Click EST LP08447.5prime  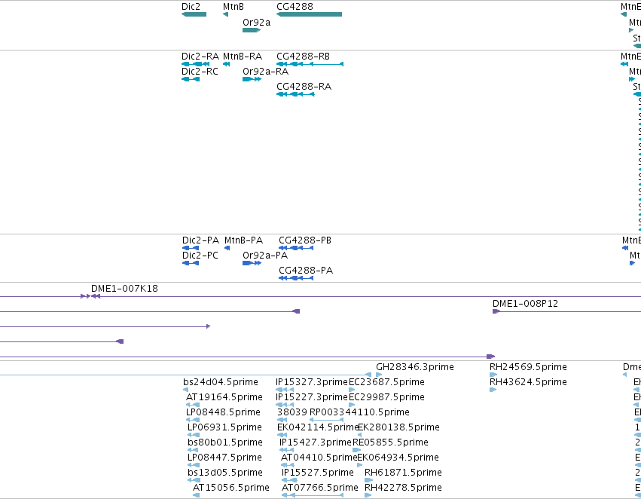[x=224, y=458]
